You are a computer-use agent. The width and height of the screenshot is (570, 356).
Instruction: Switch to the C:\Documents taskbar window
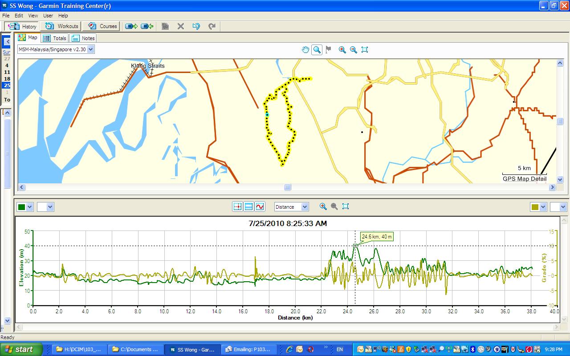(x=135, y=349)
